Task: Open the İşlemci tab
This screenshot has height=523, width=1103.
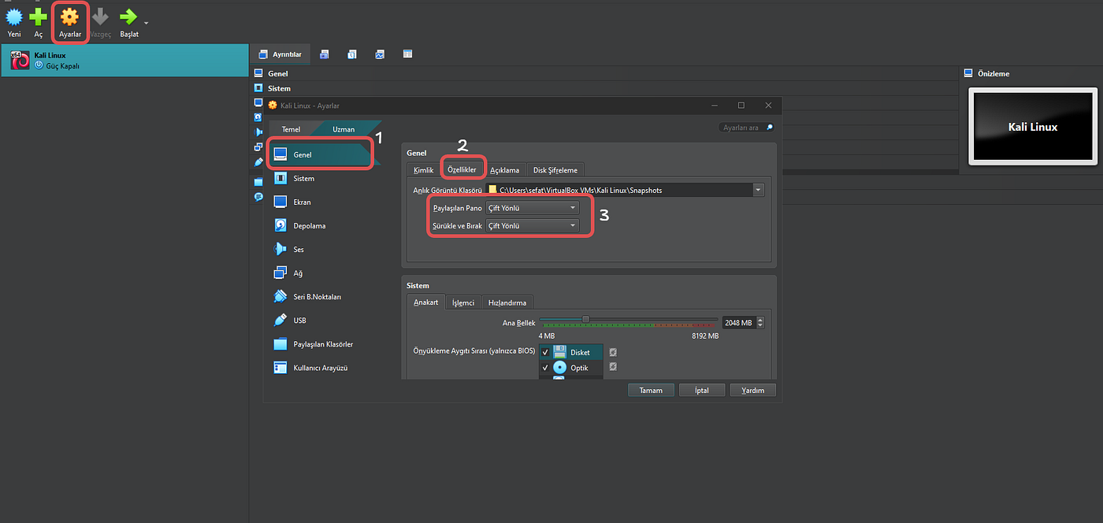Action: point(463,302)
